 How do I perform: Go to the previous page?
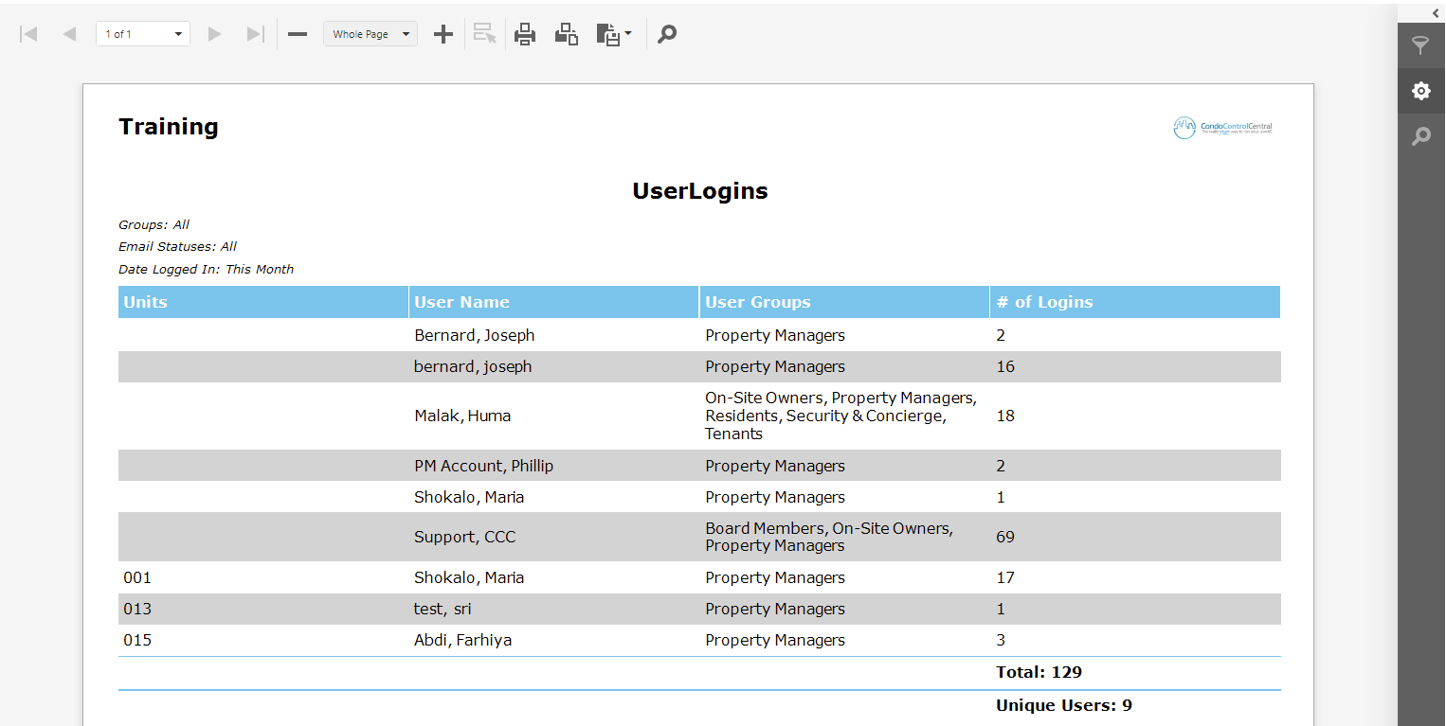click(x=68, y=33)
